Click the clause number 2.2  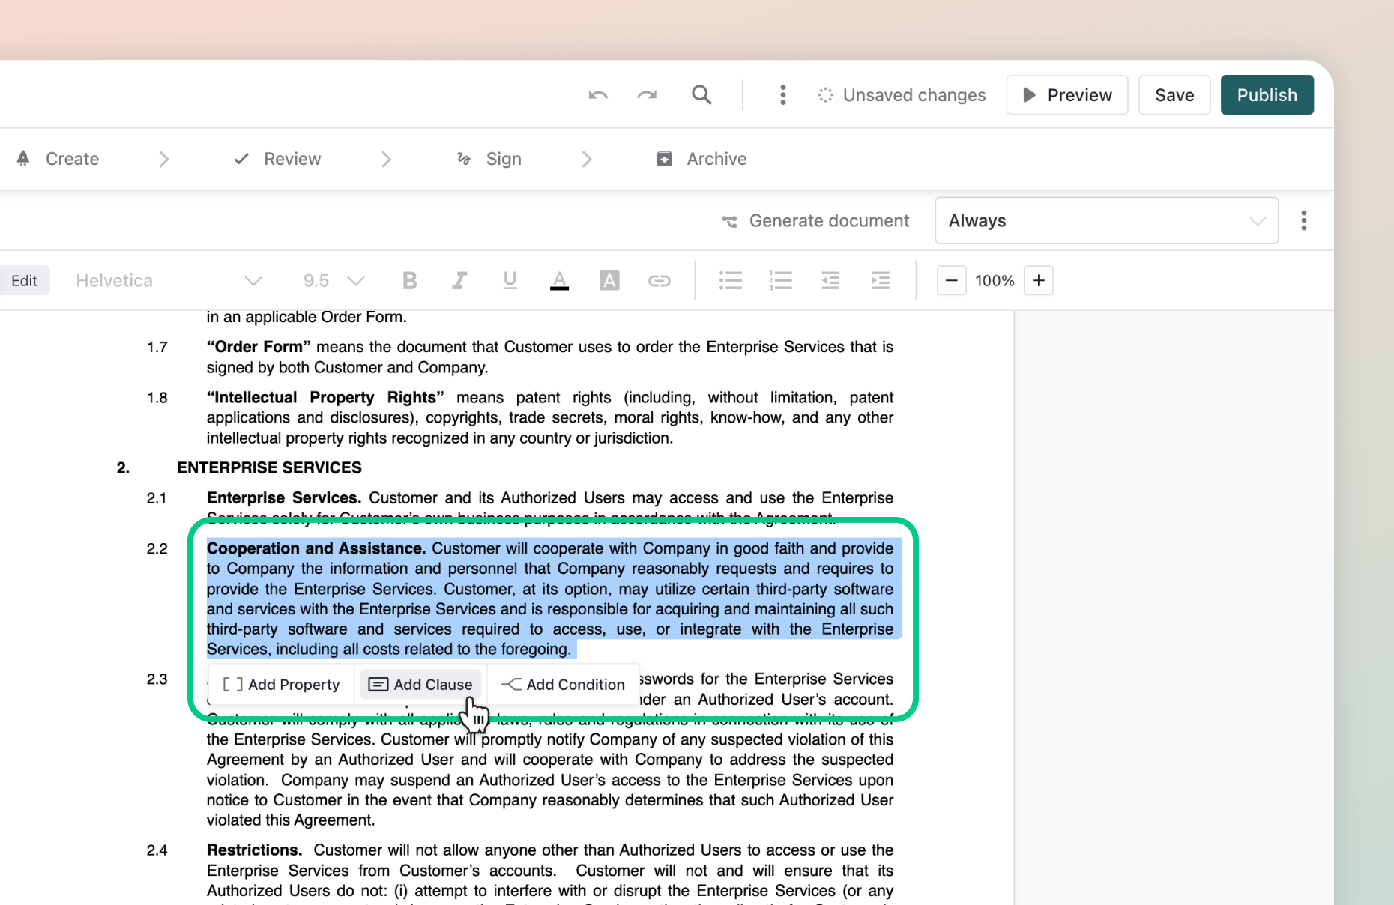pyautogui.click(x=157, y=548)
